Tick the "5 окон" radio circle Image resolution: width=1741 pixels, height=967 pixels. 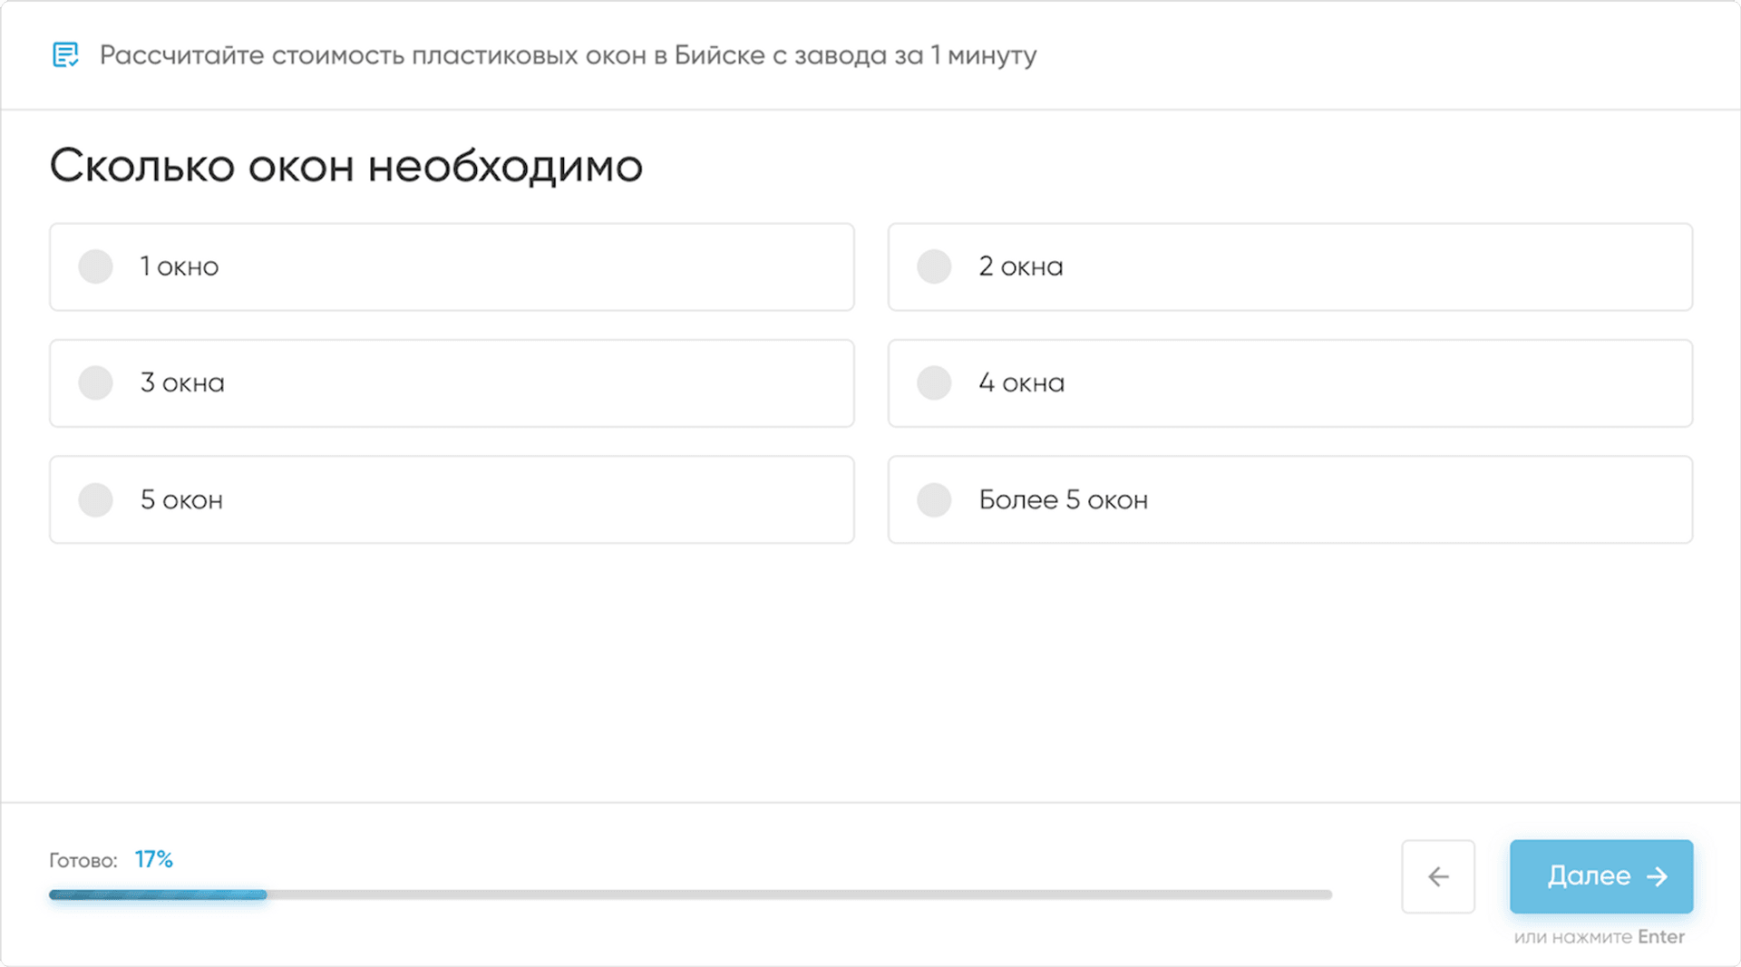tap(95, 499)
